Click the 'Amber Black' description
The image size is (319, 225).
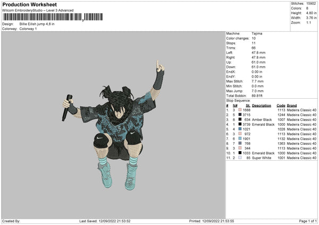[x=262, y=119]
